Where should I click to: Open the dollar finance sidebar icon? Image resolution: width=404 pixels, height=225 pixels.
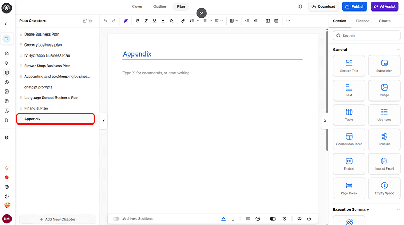tap(7, 82)
